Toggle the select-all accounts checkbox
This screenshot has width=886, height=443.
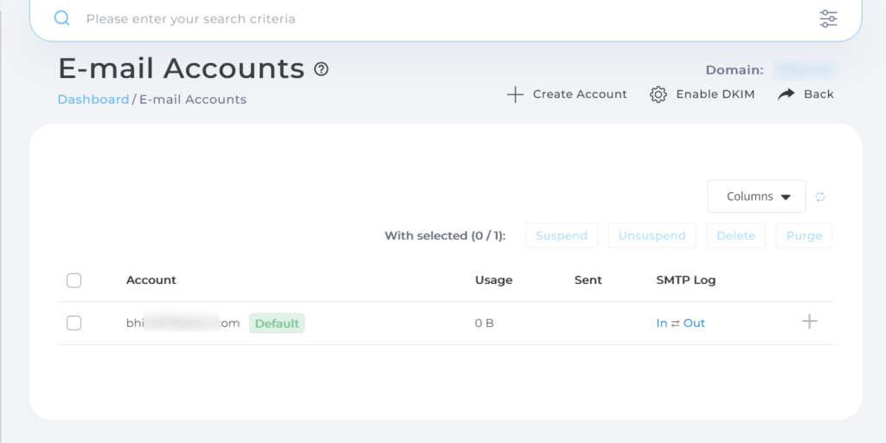pos(74,280)
